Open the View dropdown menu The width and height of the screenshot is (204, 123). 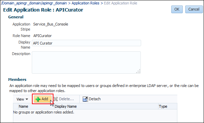click(x=22, y=99)
